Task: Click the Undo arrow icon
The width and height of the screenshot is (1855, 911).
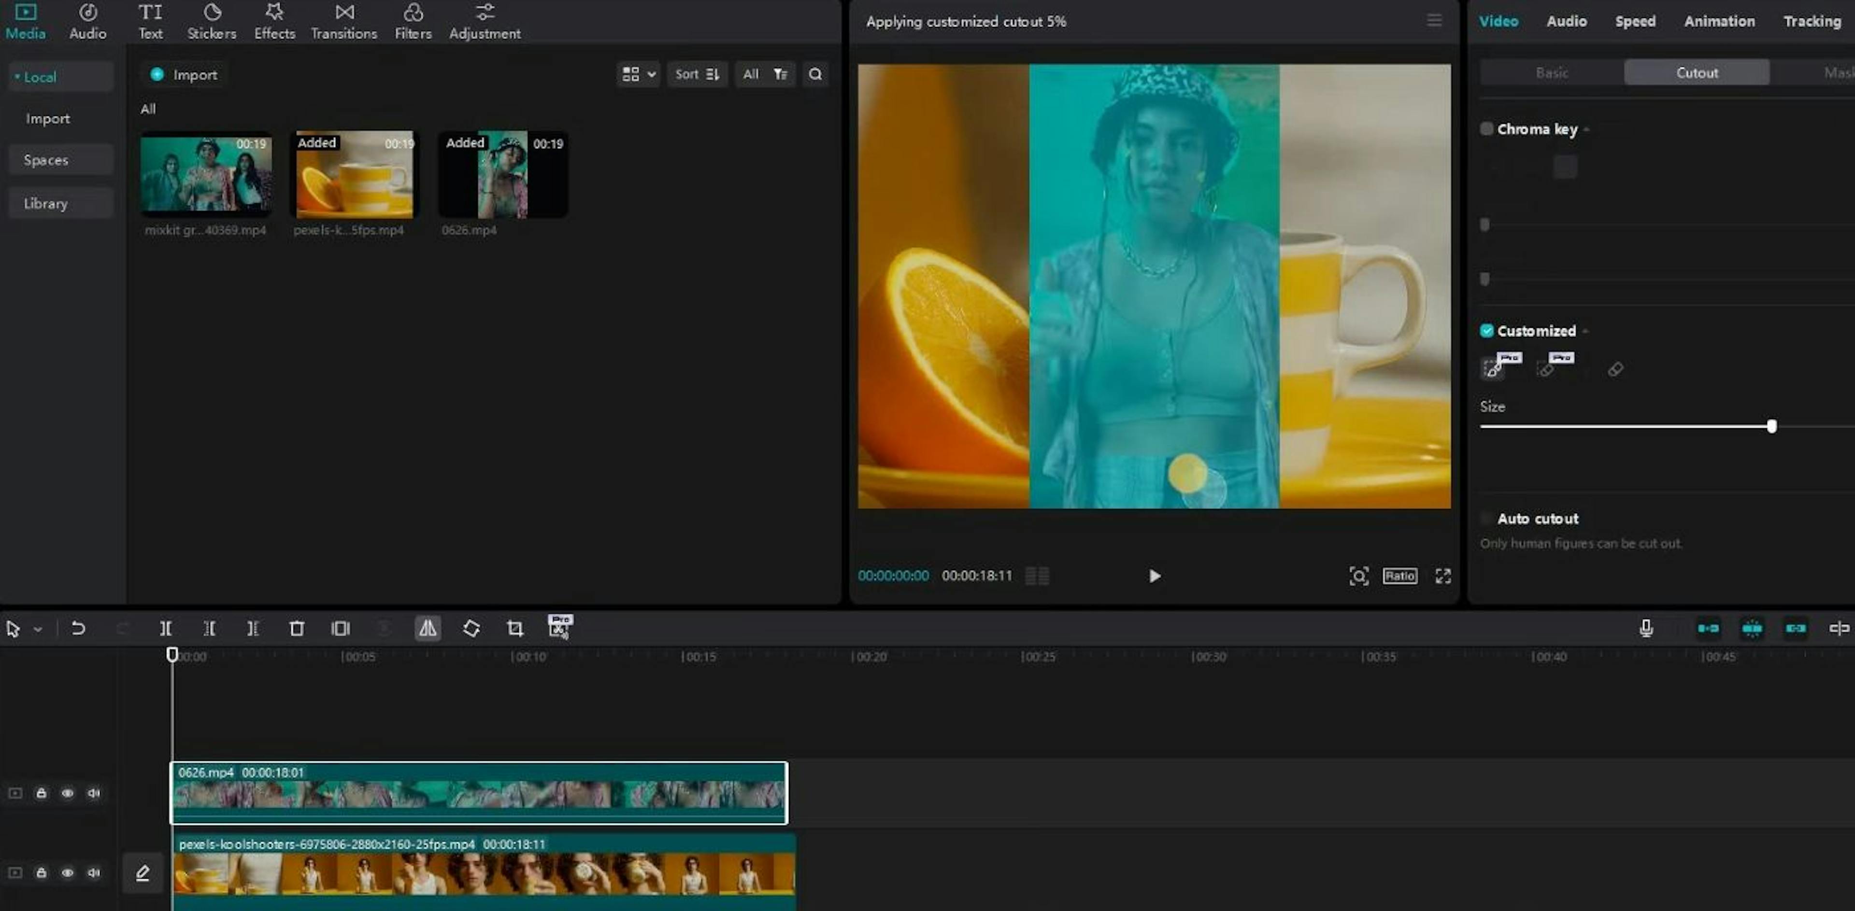Action: click(x=78, y=628)
